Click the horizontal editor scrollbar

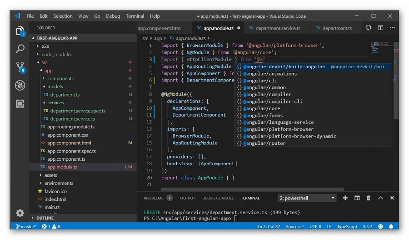(252, 189)
